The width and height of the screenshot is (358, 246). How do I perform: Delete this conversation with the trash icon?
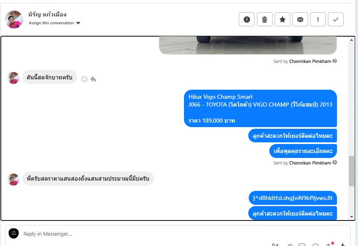[265, 19]
